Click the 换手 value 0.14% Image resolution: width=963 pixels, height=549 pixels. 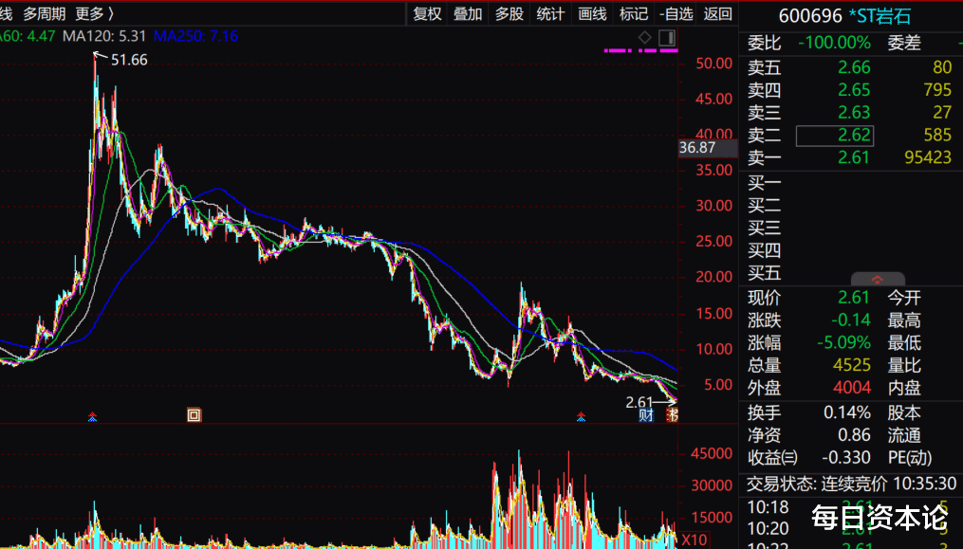(847, 412)
